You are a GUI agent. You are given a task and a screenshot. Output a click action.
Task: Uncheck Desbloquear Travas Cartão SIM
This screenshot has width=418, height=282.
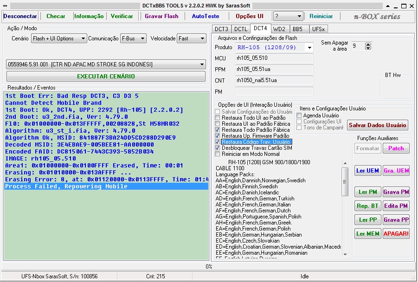tap(218, 148)
